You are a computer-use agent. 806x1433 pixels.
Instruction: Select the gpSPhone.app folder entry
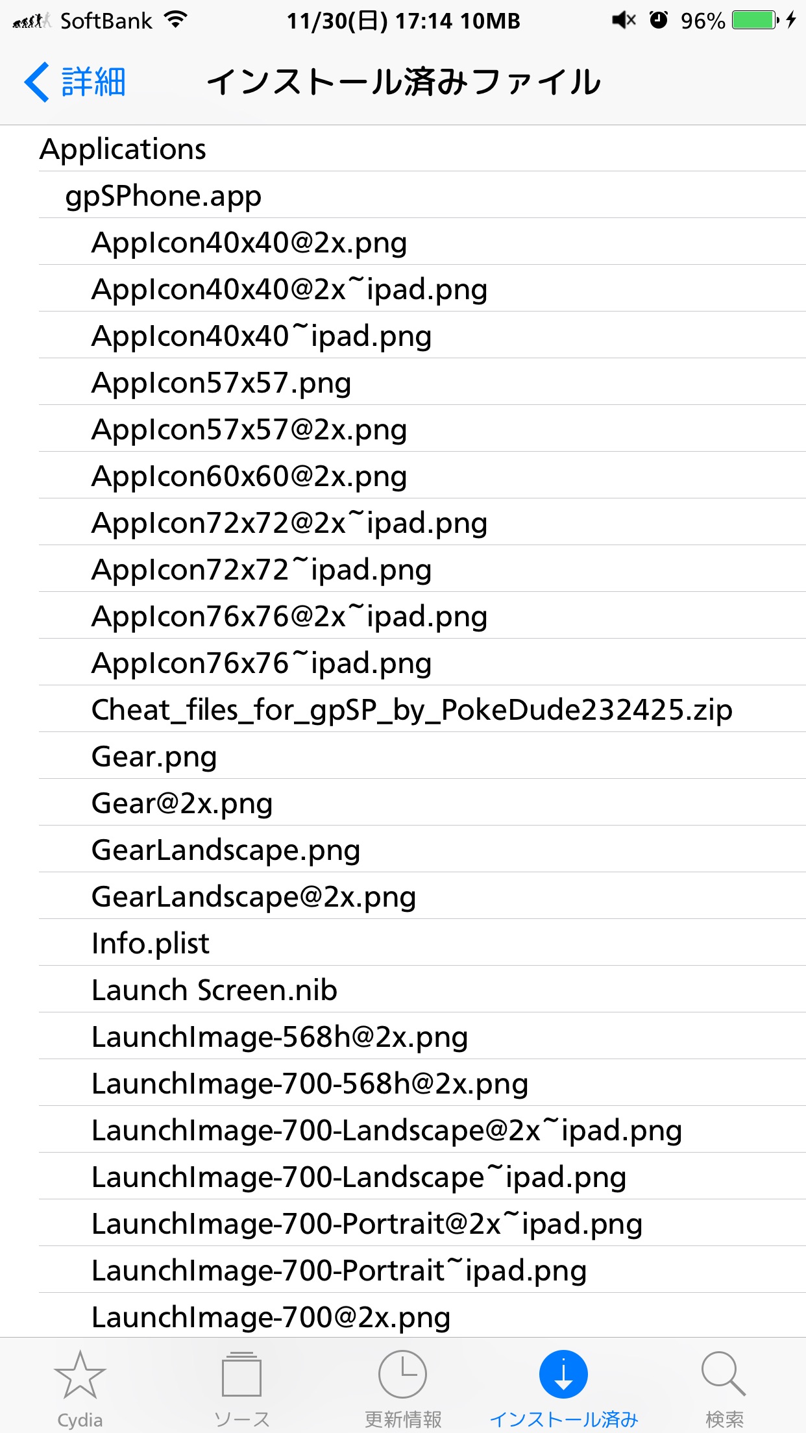(422, 195)
